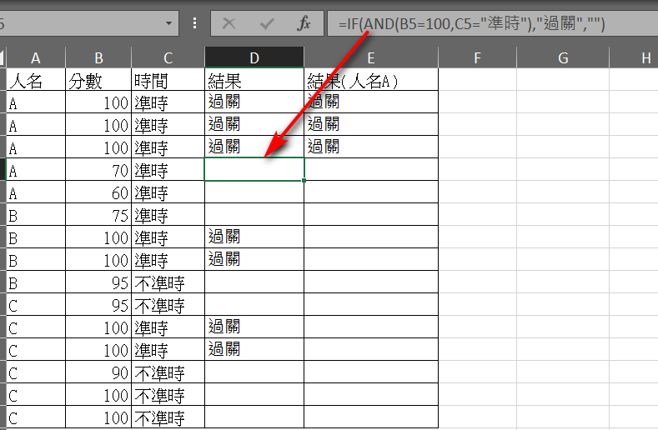Screen dimensions: 658x430
Task: Open the Name Box dropdown arrow
Action: (168, 23)
